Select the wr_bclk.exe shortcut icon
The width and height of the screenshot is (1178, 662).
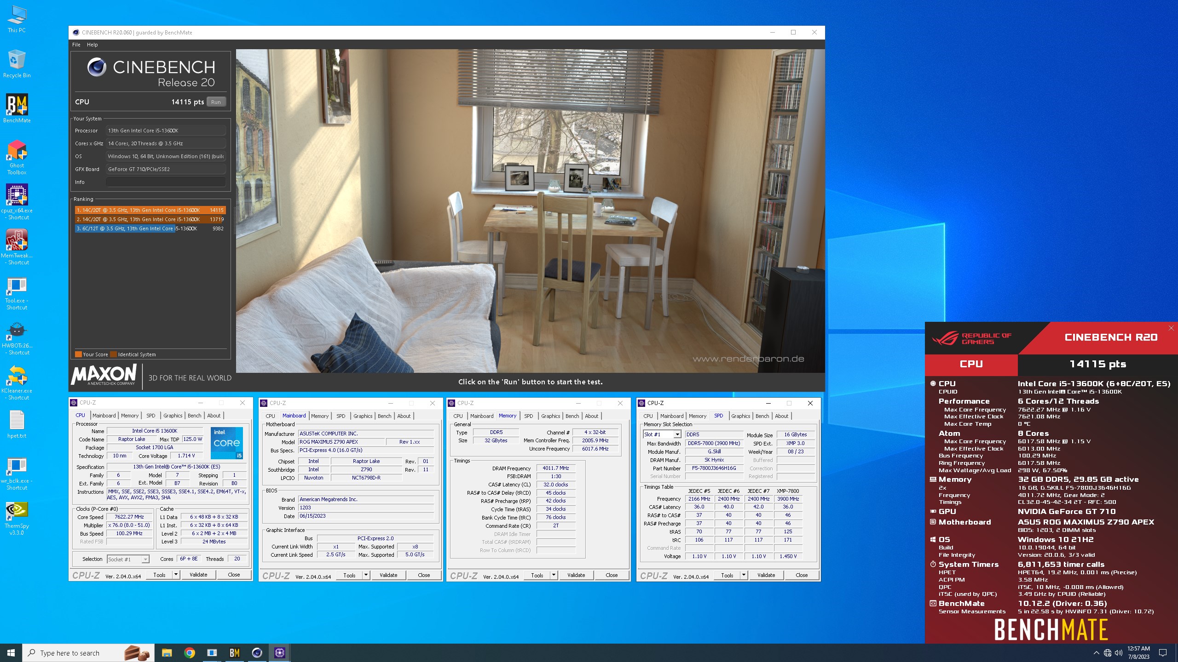click(17, 474)
